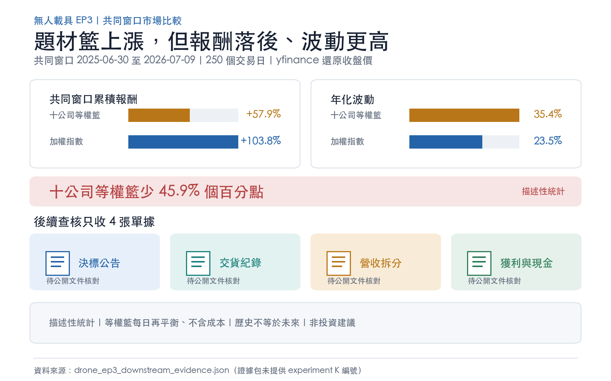Click the orange 十公司等權籃 volatility bar
Viewport: 611px width, 381px height.
464,115
